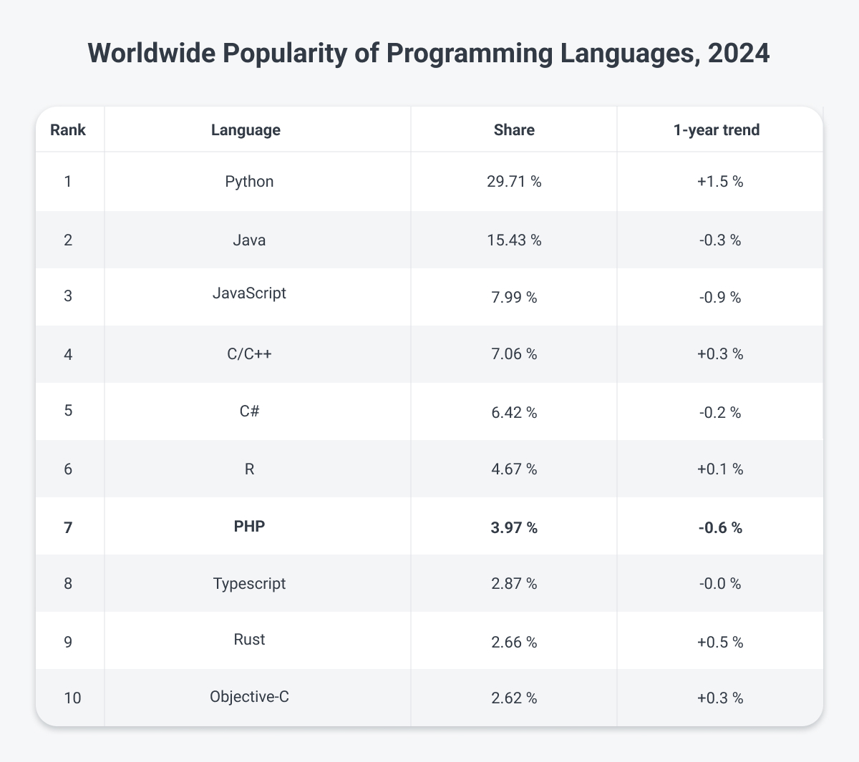
Task: Select the JavaScript entry
Action: [248, 293]
